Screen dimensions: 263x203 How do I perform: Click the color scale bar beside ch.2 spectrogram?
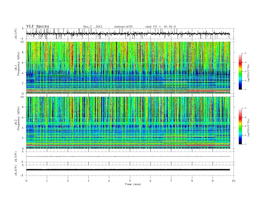click(240, 126)
